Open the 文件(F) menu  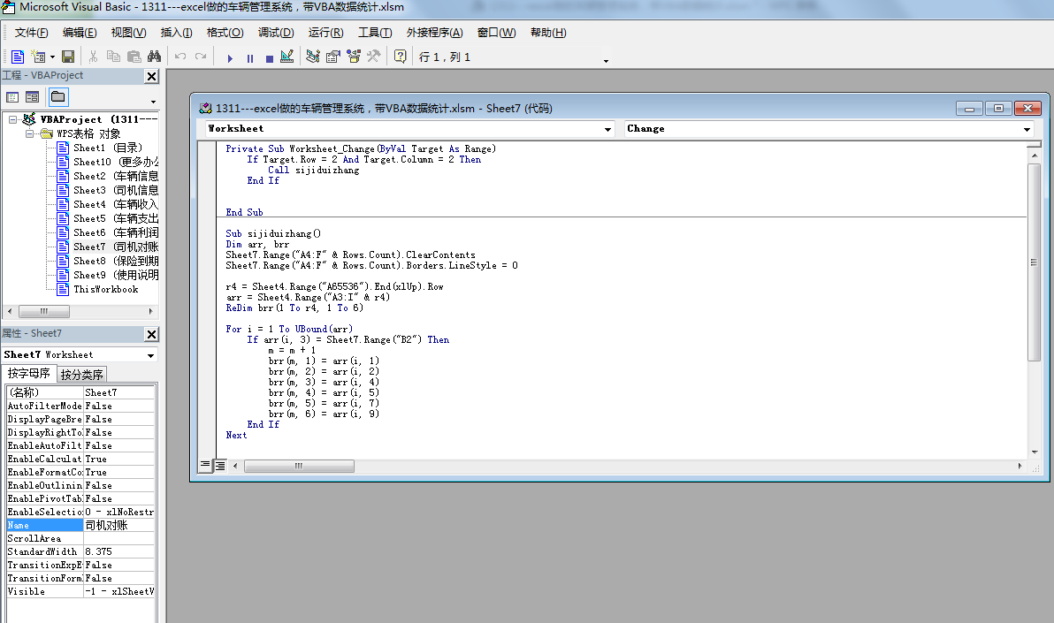pyautogui.click(x=32, y=33)
